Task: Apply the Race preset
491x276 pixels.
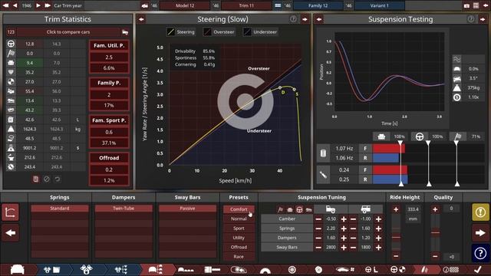Action: pos(239,256)
